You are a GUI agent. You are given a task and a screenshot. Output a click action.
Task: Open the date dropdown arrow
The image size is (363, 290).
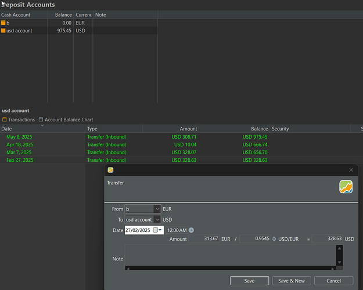coord(160,230)
